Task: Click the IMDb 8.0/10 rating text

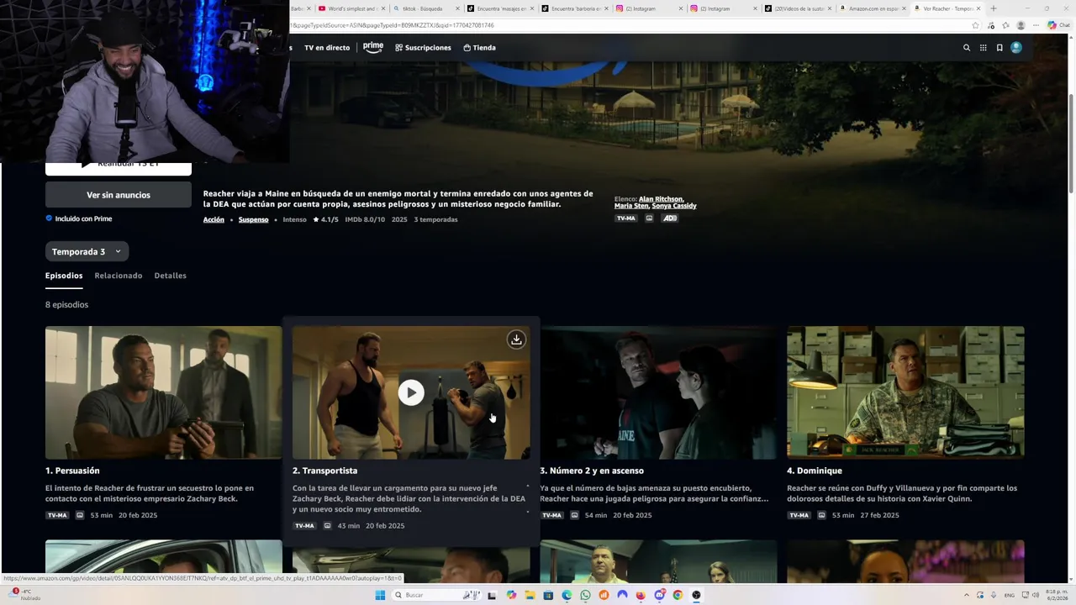Action: 365,219
